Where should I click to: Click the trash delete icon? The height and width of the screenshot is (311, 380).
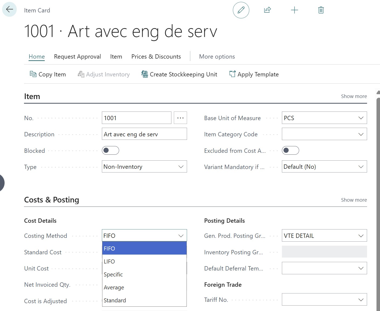pos(321,10)
